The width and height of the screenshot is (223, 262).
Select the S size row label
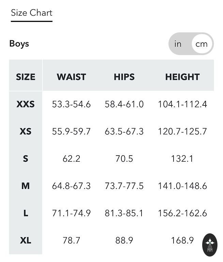point(26,159)
